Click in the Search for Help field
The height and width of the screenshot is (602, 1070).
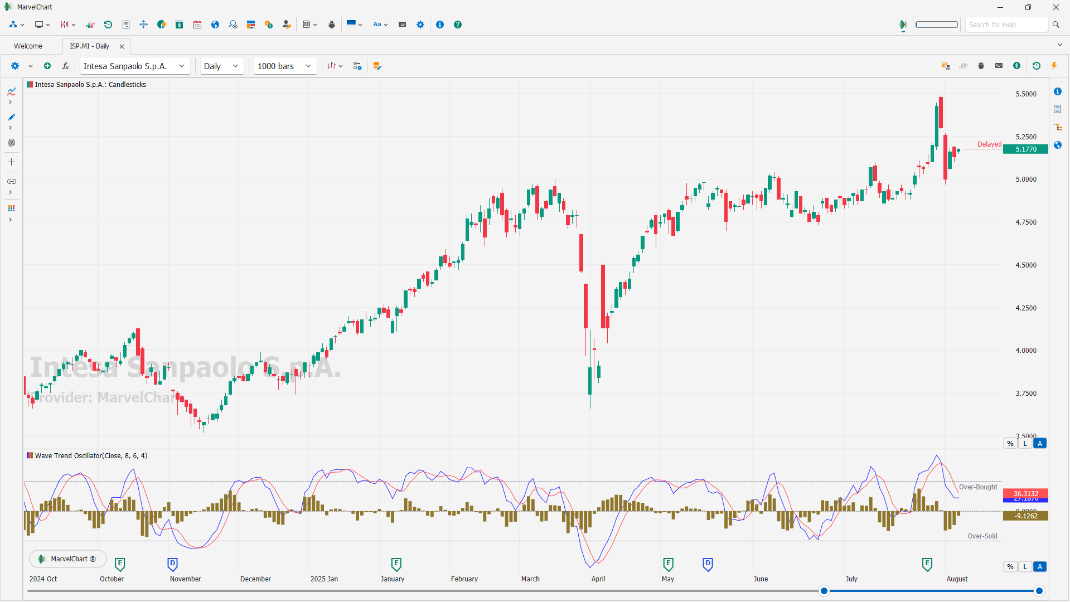pos(1006,25)
